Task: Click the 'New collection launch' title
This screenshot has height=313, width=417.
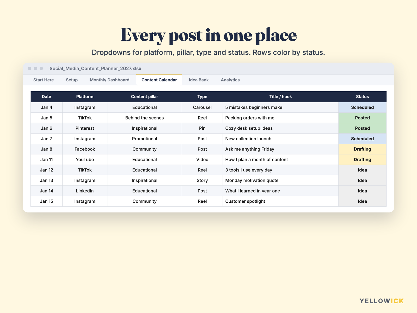Action: [248, 139]
